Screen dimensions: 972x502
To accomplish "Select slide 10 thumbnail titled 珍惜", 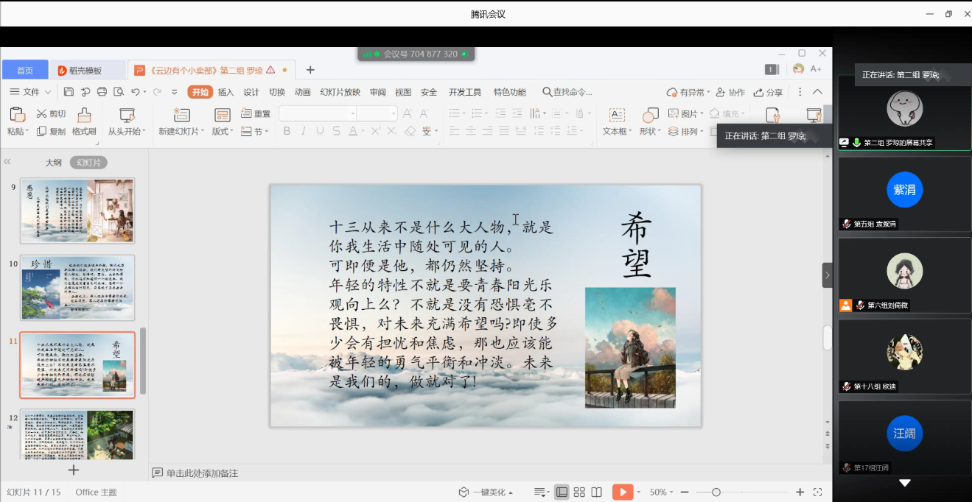I will 77,287.
